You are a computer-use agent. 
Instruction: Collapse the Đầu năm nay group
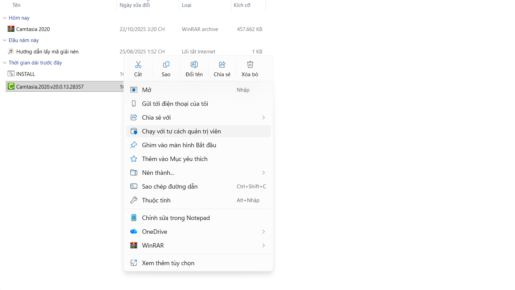pyautogui.click(x=5, y=40)
